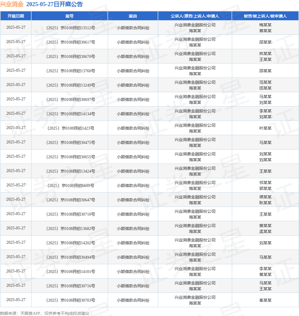Click defendant cell 蔡某某 孟某某
The image size is (299, 316).
(x=265, y=228)
